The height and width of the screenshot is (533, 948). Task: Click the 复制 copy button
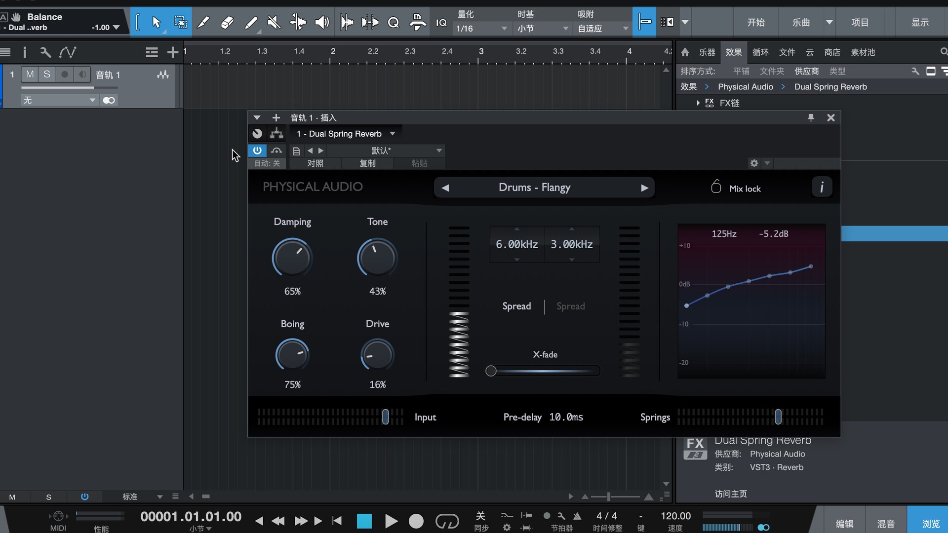tap(368, 163)
